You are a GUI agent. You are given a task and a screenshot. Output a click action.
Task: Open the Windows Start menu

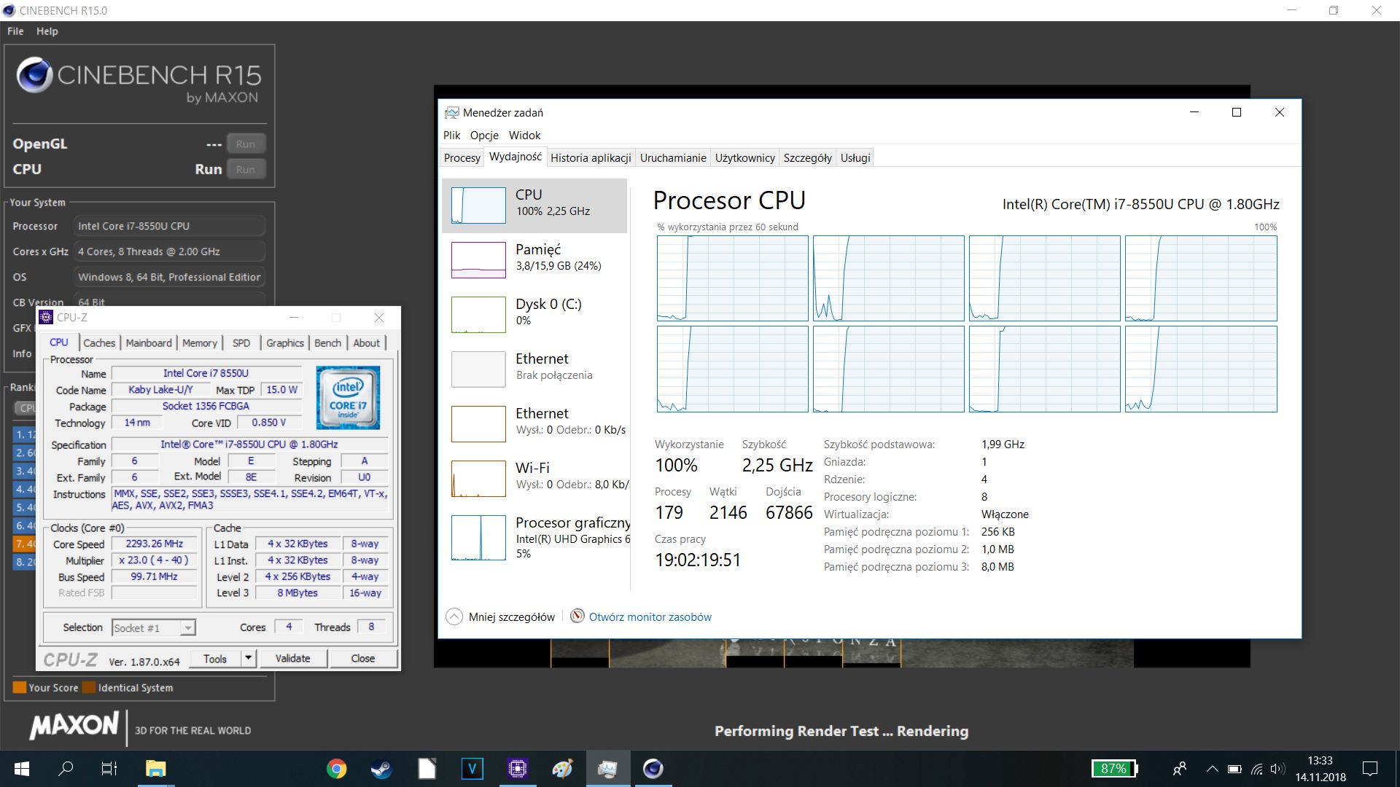(x=22, y=769)
